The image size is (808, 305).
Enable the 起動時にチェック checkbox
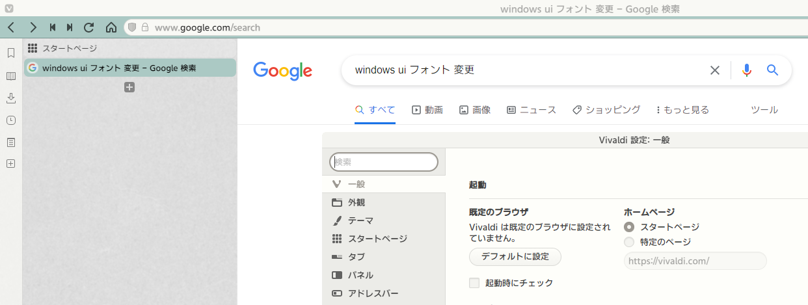click(x=474, y=283)
